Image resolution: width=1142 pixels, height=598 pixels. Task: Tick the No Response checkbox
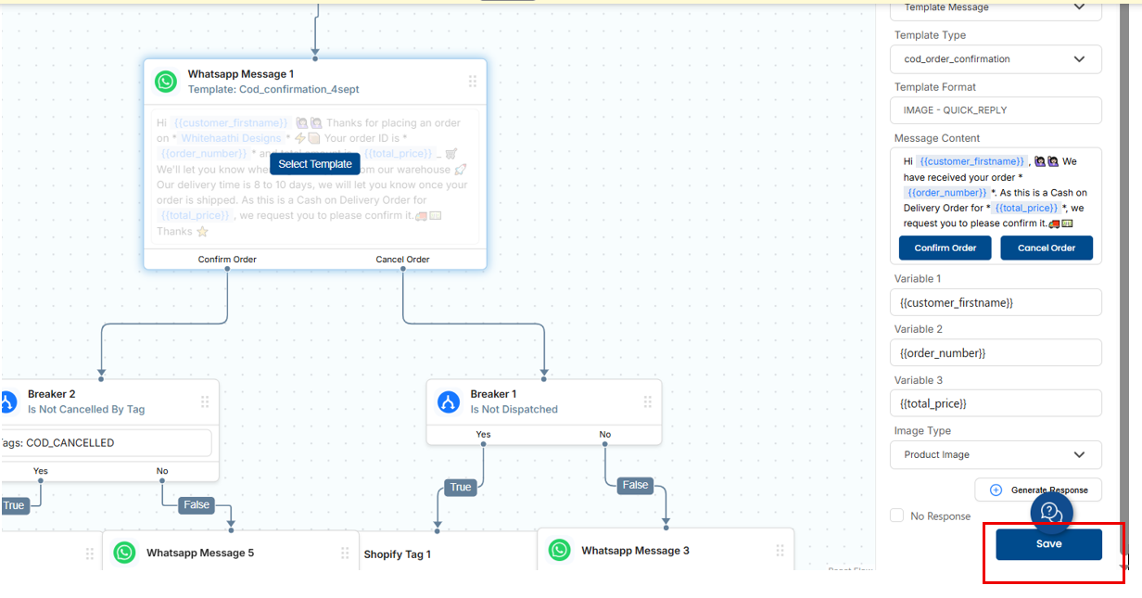pos(896,515)
